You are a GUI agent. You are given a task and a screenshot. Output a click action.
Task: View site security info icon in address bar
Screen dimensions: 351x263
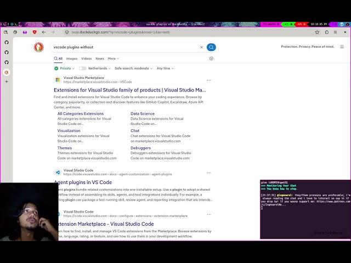pyautogui.click(x=67, y=32)
